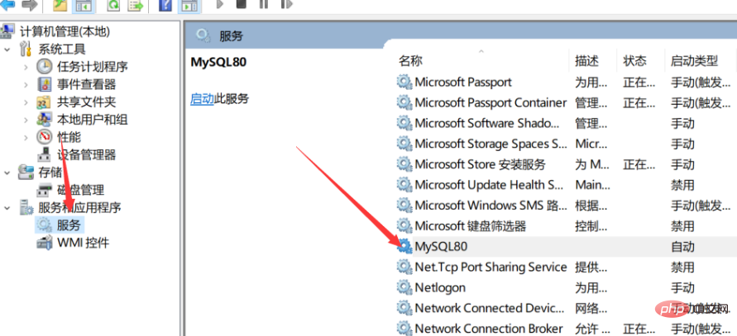Select 系统工具 label in the tree

pos(62,50)
